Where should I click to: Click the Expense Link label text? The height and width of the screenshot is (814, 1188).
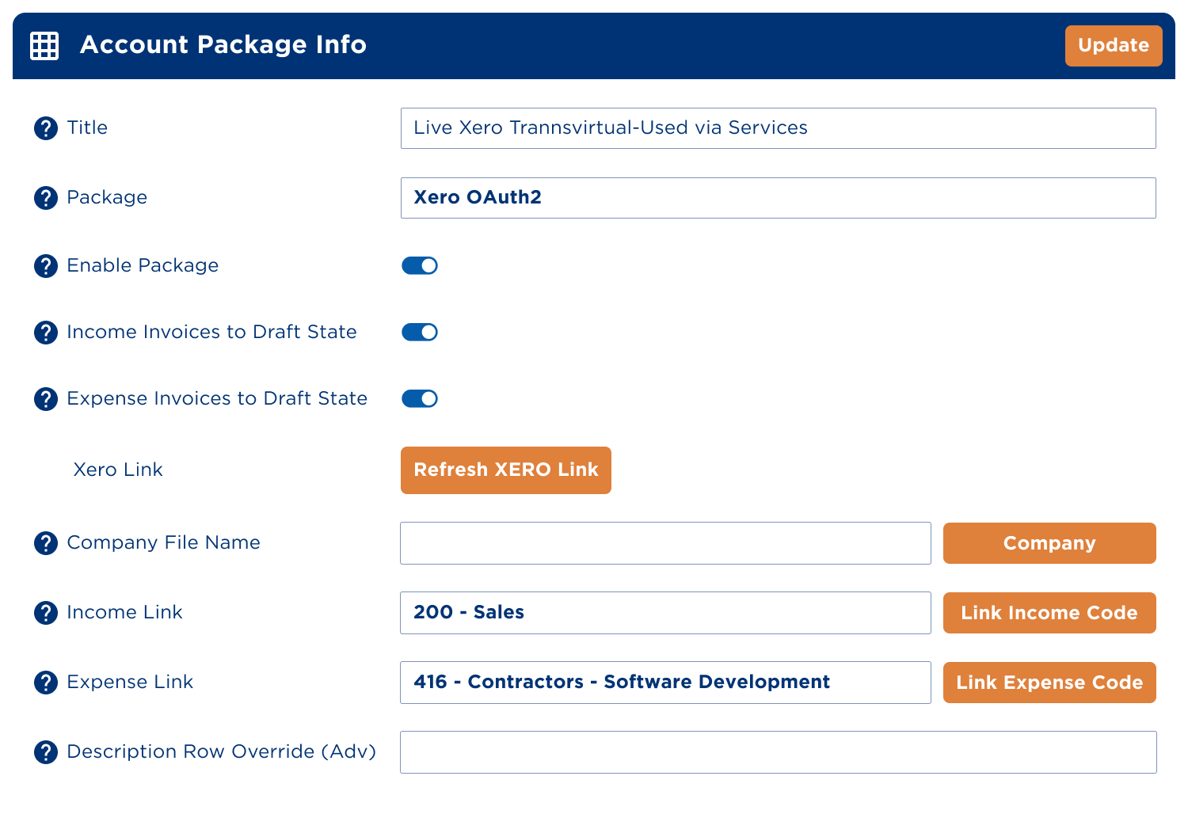point(130,682)
